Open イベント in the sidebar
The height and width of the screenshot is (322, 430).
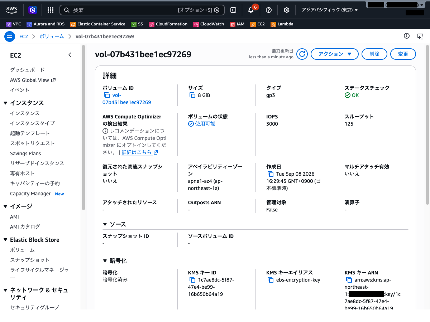pos(20,90)
